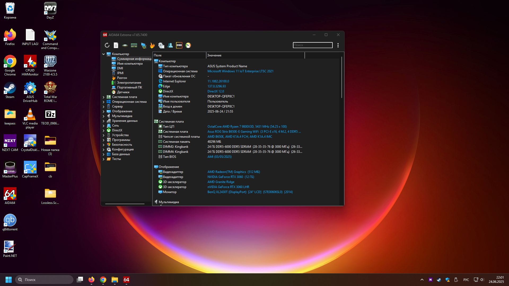Image resolution: width=509 pixels, height=286 pixels.
Task: Select the CapFrameX desktop icon
Action: [30, 170]
